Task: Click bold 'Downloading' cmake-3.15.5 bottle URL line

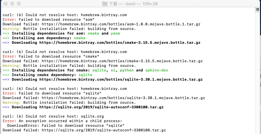Action: pyautogui.click(x=101, y=43)
